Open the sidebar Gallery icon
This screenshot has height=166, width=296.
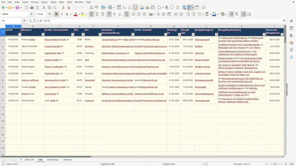point(291,43)
